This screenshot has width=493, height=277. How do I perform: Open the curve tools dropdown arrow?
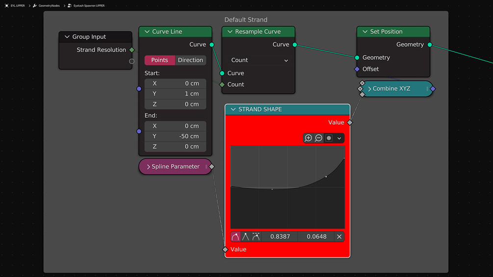click(339, 138)
